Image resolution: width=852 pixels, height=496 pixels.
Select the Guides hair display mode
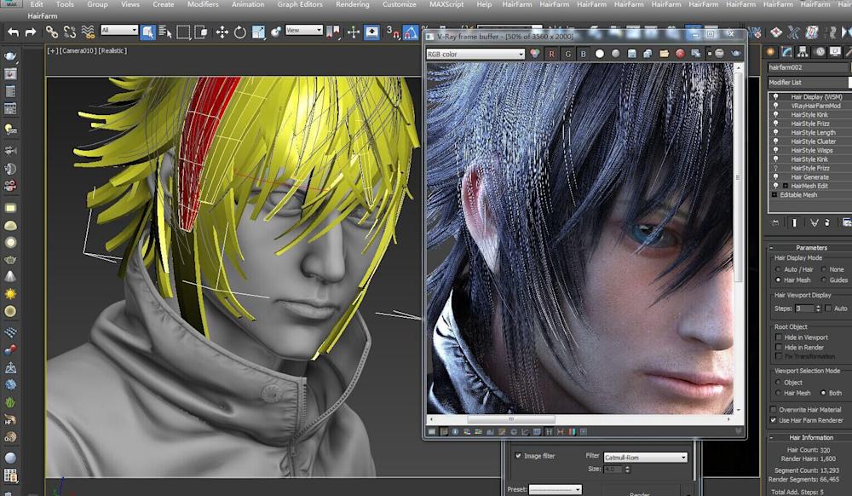coord(824,280)
